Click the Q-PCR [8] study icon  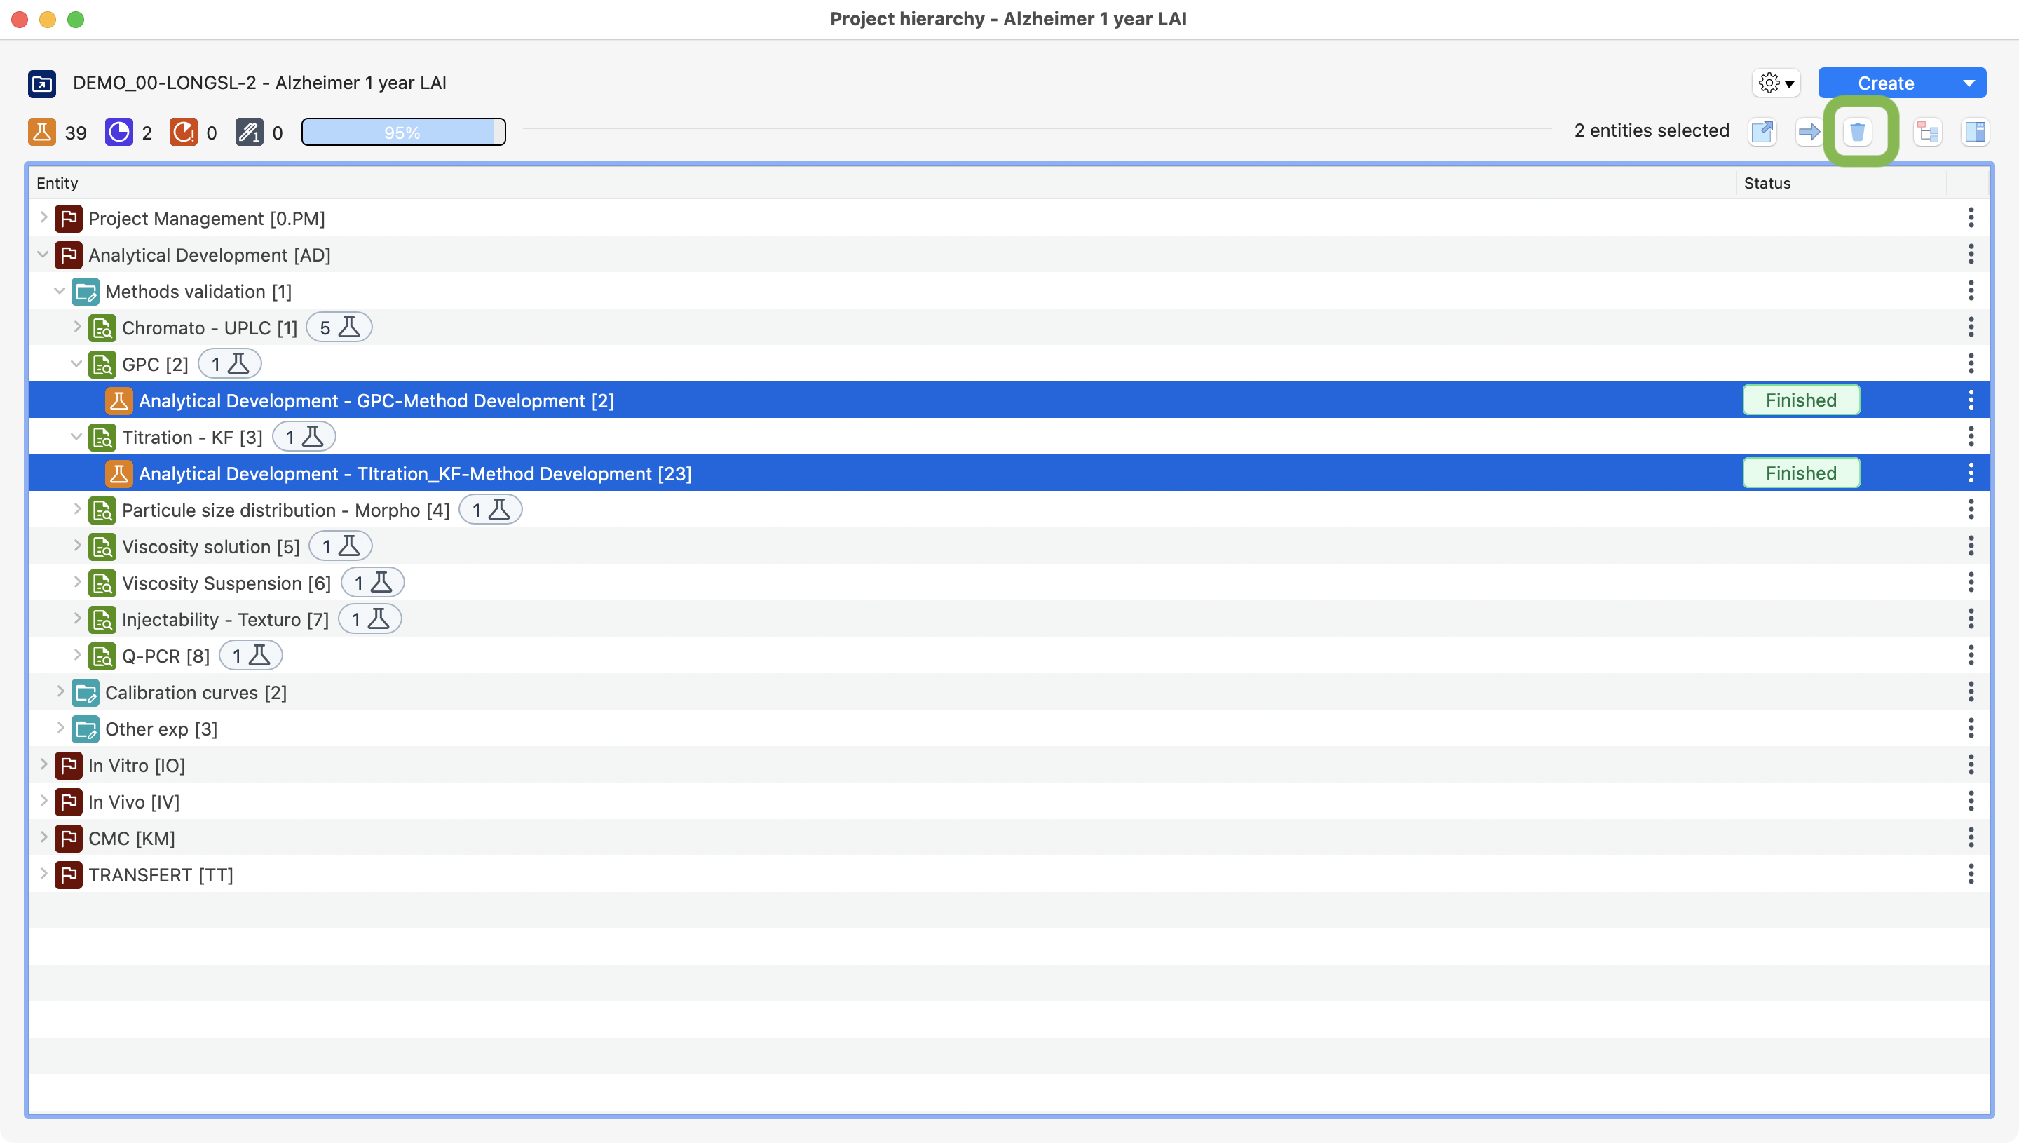[102, 656]
